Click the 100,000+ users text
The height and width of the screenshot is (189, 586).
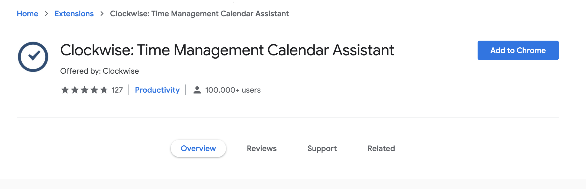pyautogui.click(x=233, y=90)
